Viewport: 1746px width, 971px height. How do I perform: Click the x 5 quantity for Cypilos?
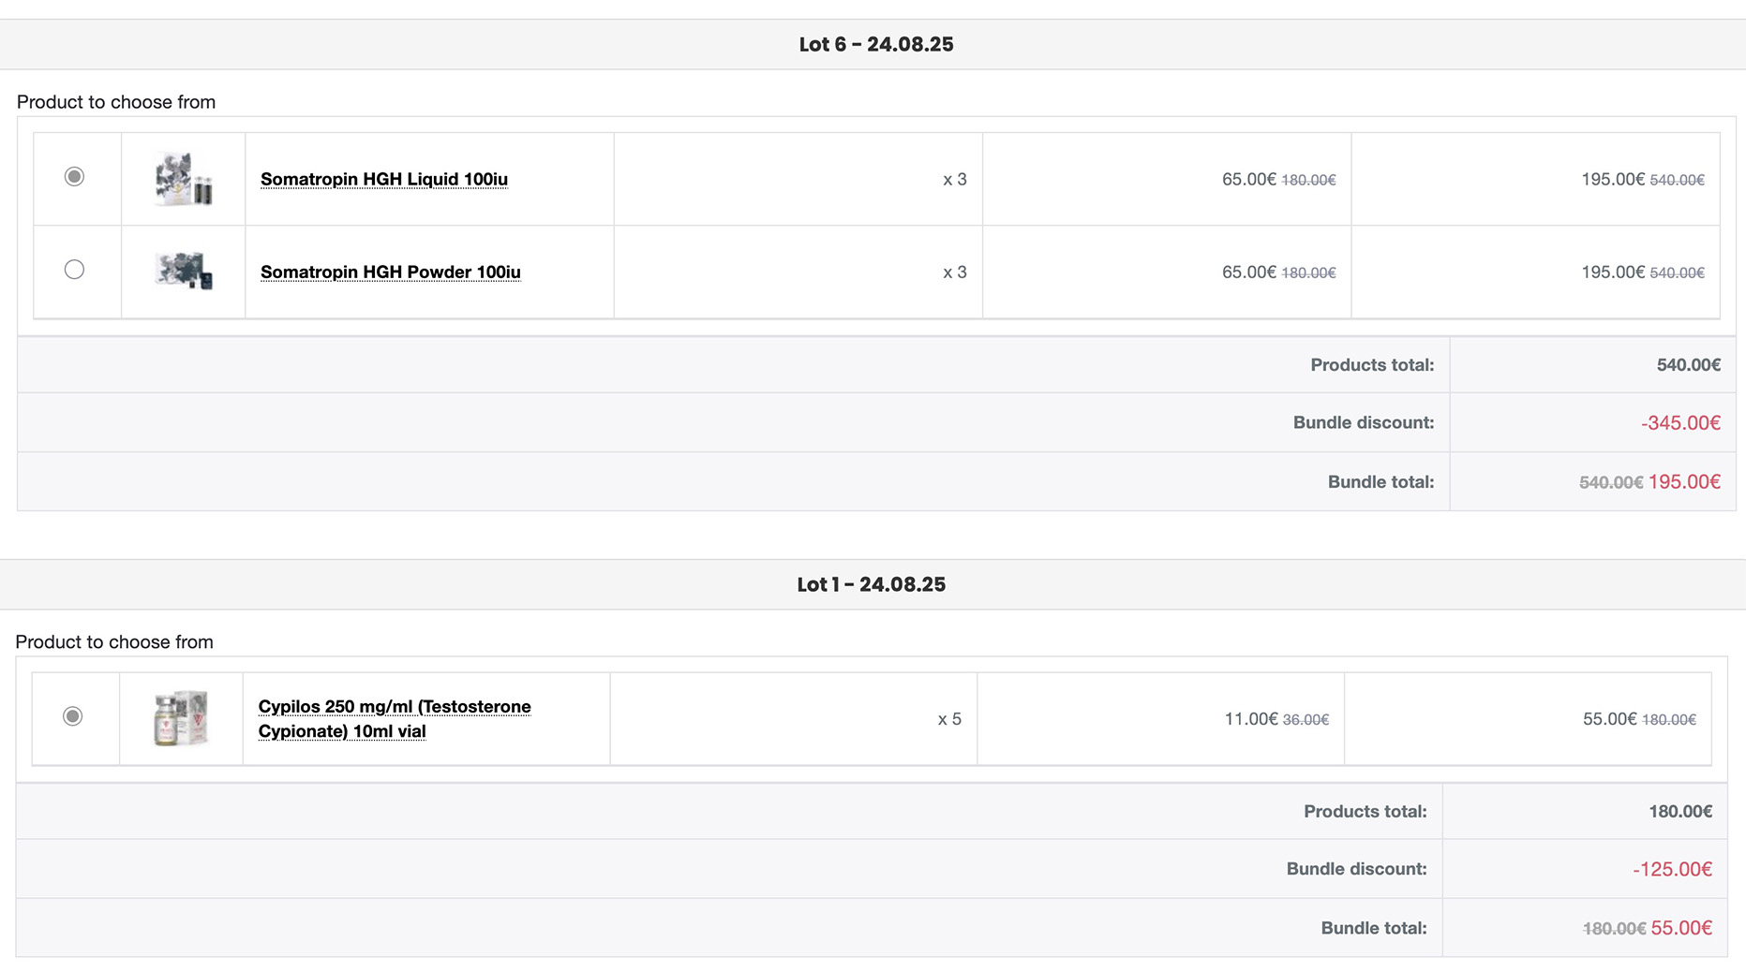coord(949,719)
